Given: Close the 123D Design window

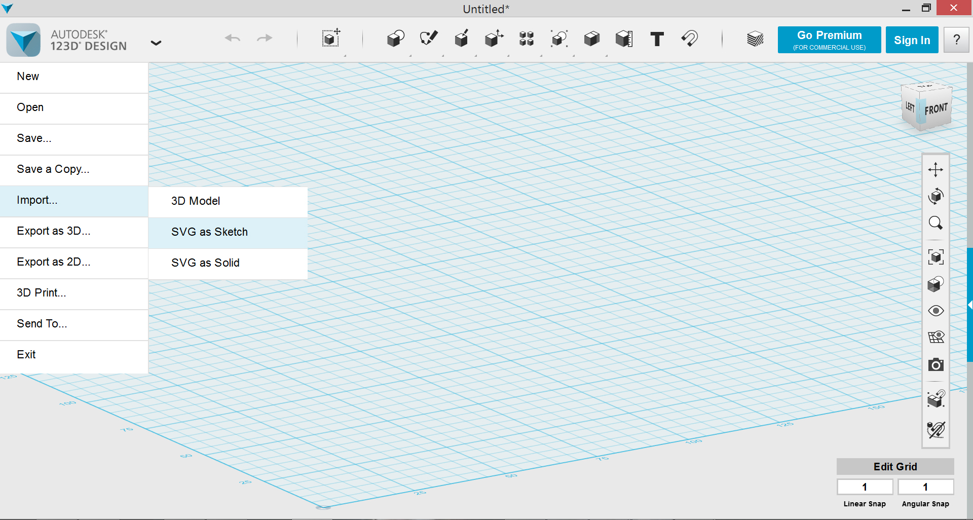Looking at the screenshot, I should pos(954,8).
